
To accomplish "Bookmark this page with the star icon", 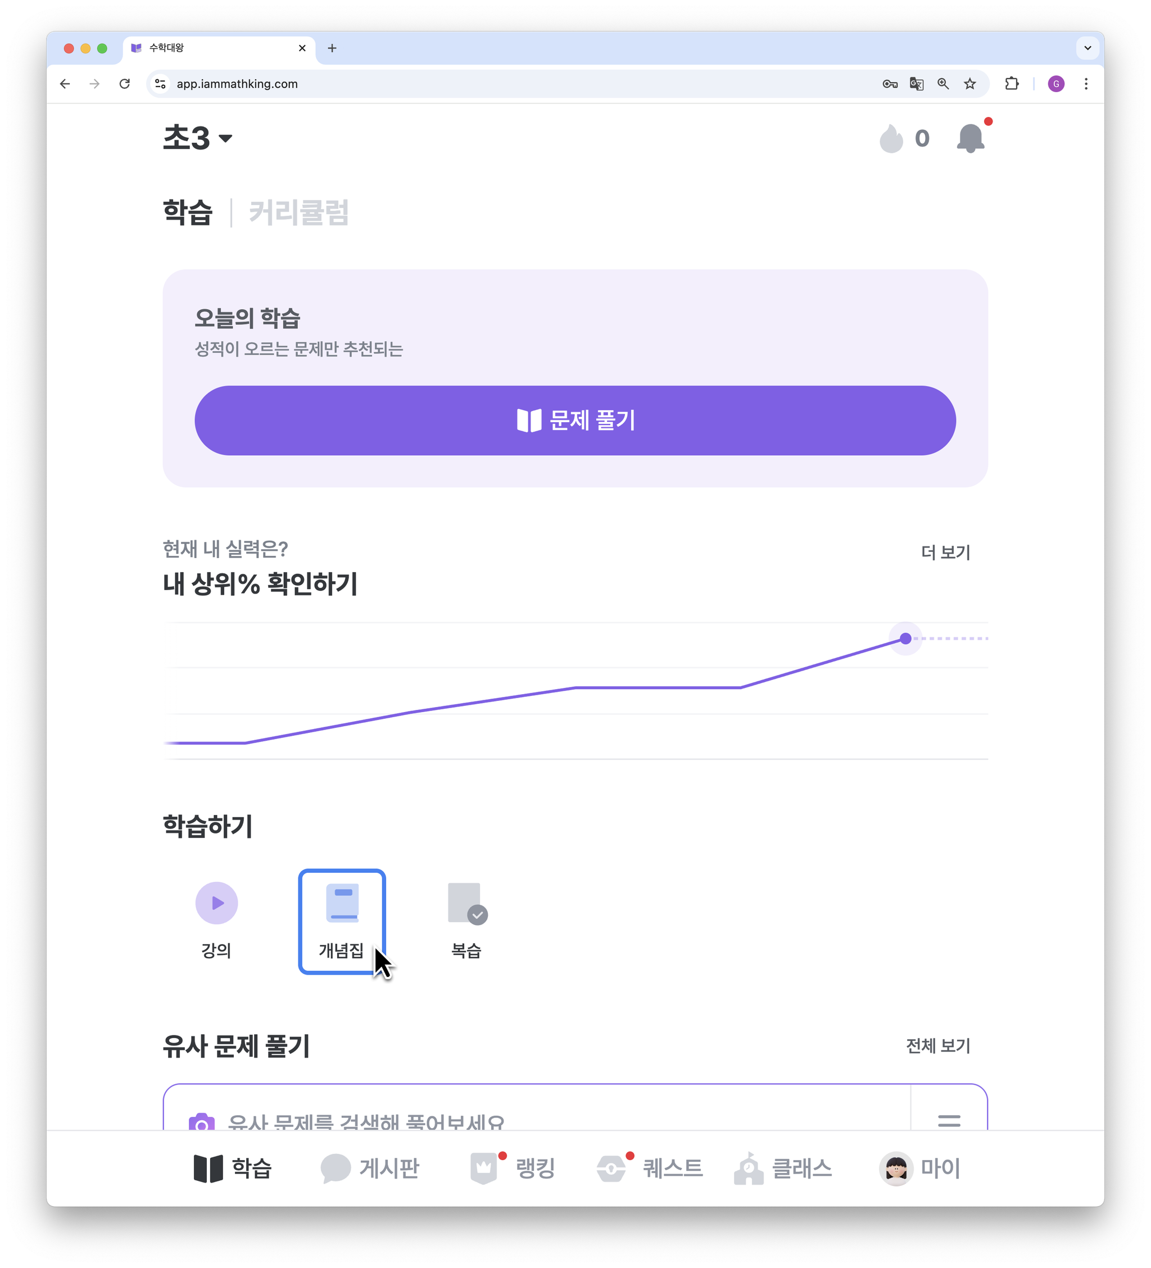I will pyautogui.click(x=970, y=84).
